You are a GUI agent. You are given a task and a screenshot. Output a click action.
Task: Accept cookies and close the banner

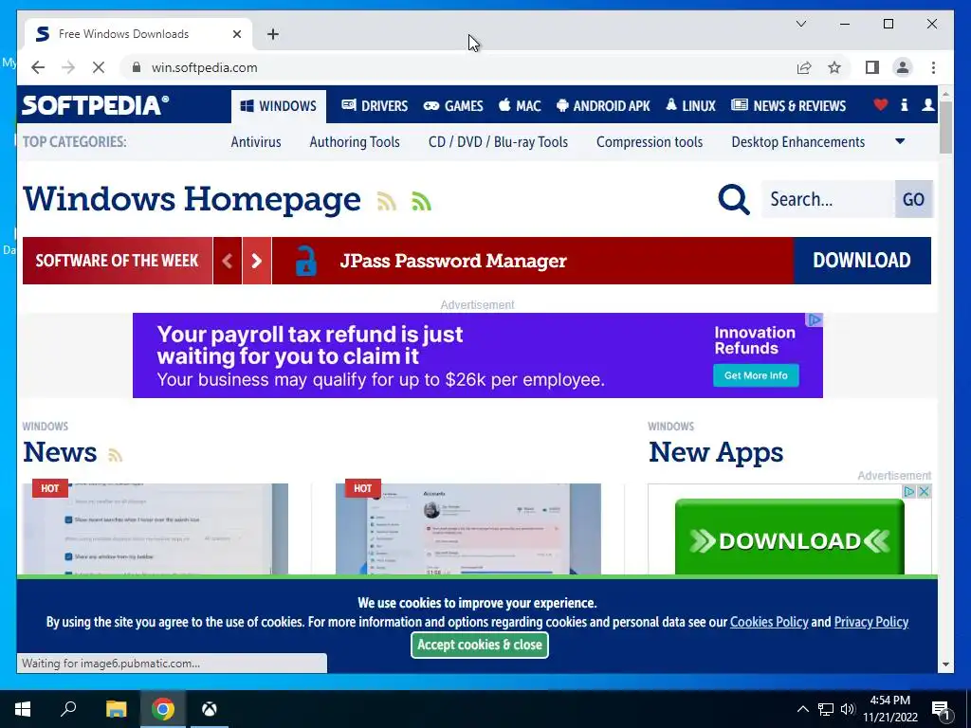480,645
